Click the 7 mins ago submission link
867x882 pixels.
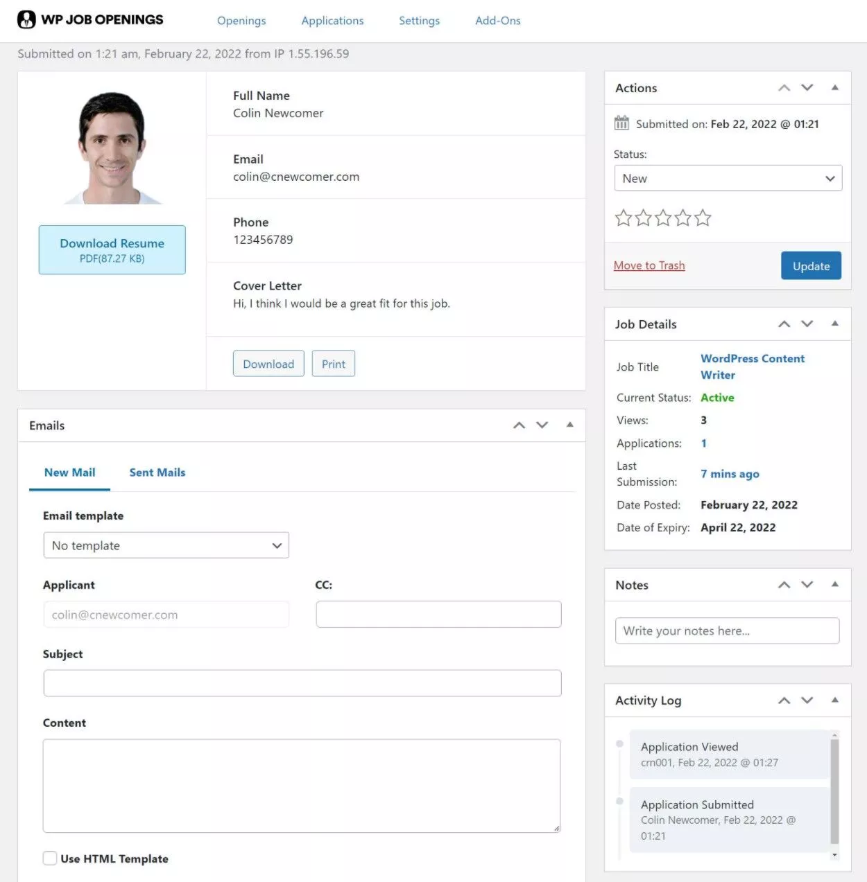(x=730, y=474)
